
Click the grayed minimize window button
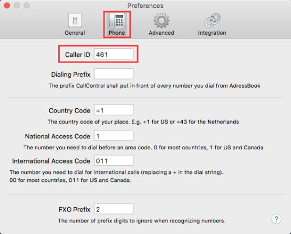point(17,5)
